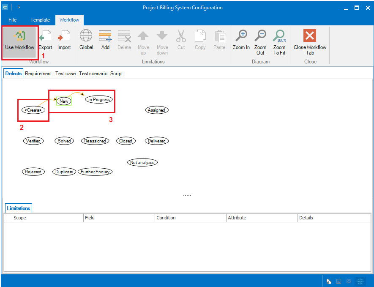Select the Requirement workflow tab

click(38, 74)
